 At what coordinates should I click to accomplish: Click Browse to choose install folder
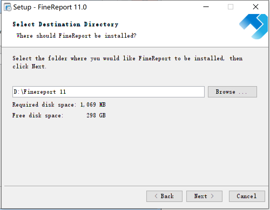(x=232, y=92)
